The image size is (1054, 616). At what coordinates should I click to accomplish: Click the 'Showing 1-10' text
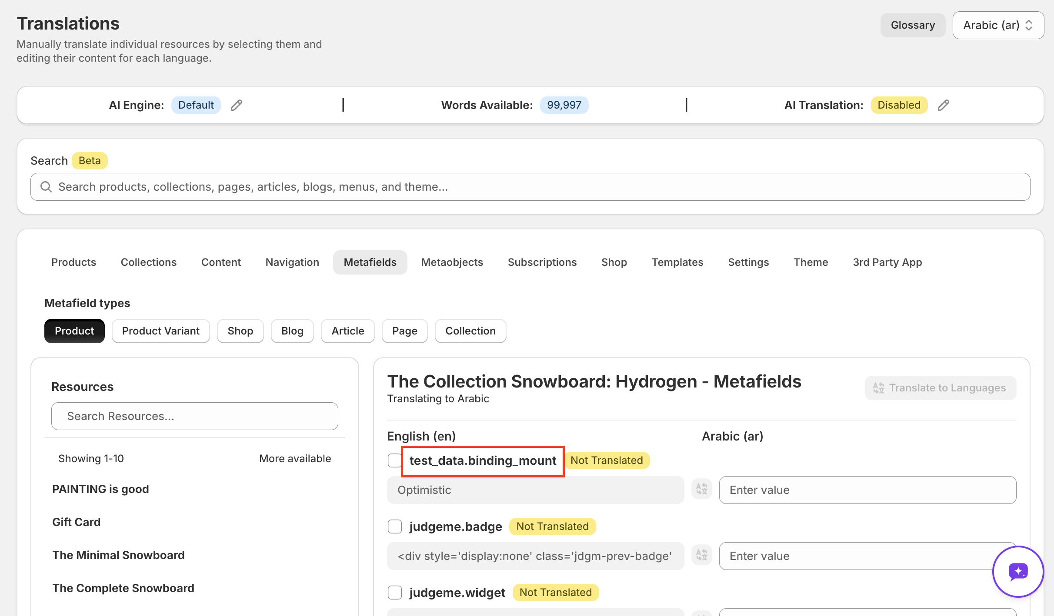click(91, 459)
